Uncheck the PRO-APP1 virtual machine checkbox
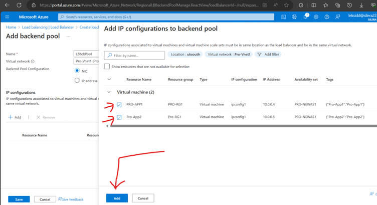 [119, 105]
